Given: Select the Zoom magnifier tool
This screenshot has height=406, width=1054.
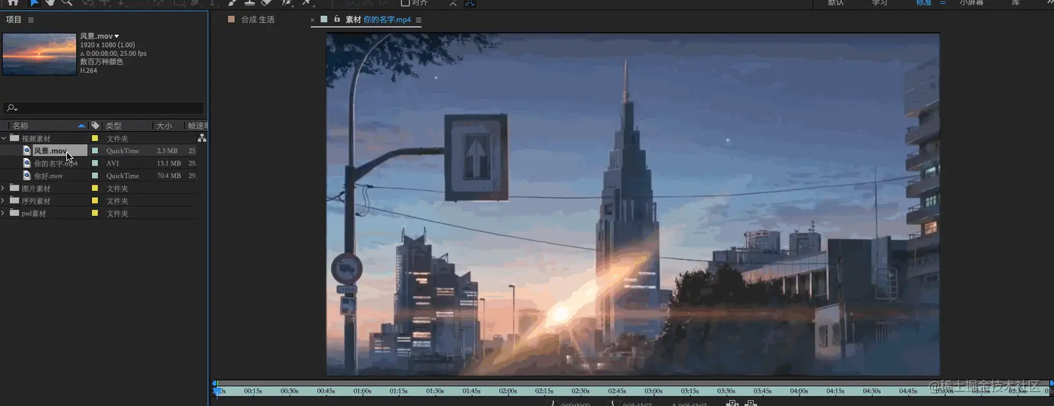Looking at the screenshot, I should 67,3.
